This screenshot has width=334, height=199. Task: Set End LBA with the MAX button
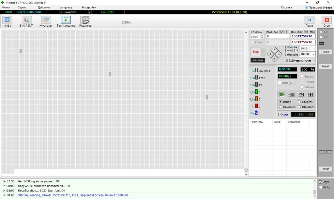tap(312, 32)
